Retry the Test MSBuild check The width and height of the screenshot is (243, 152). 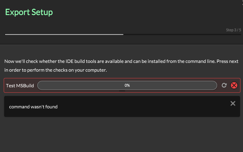tap(224, 85)
